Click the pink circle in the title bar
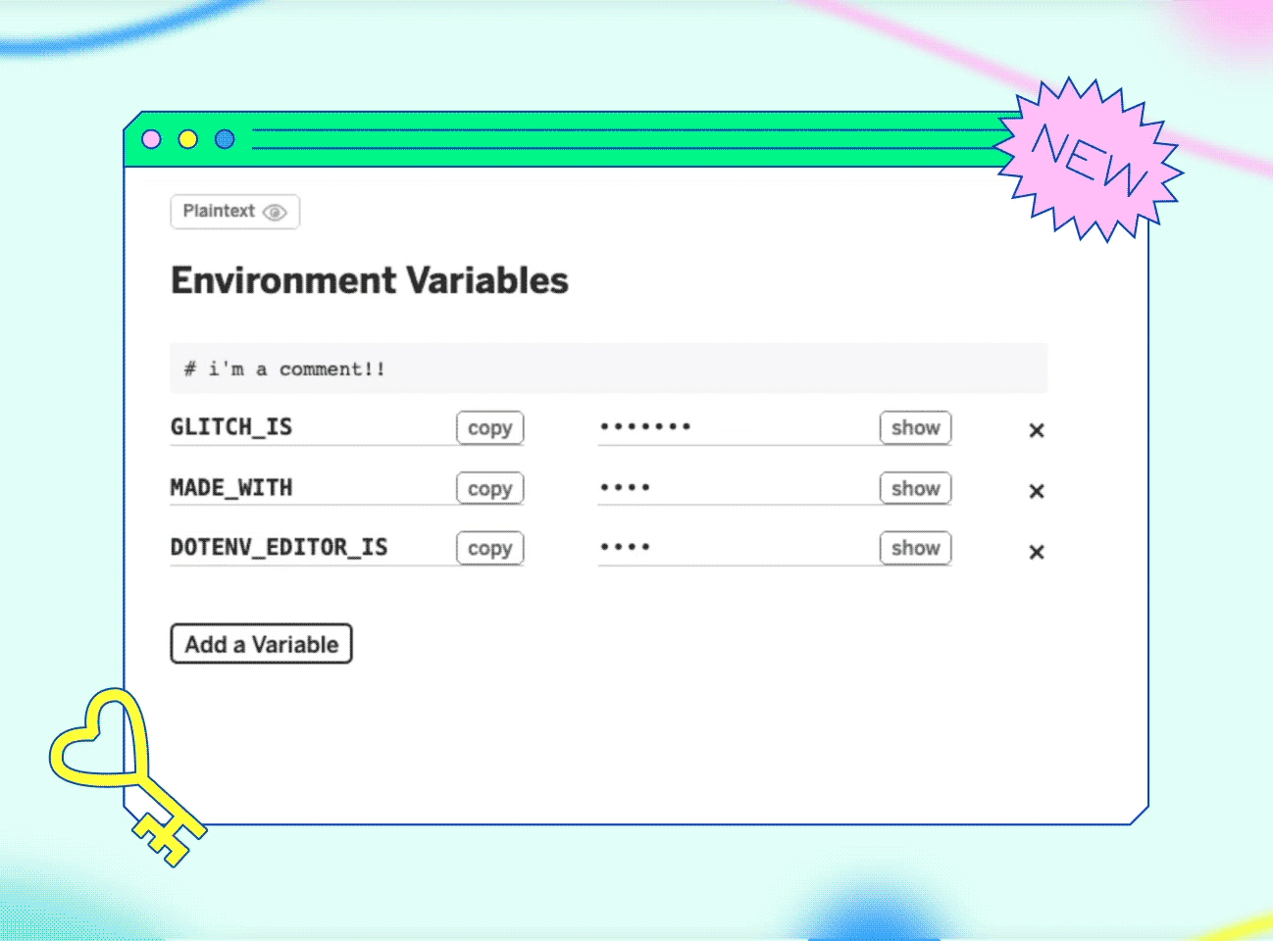1273x941 pixels. coord(151,139)
